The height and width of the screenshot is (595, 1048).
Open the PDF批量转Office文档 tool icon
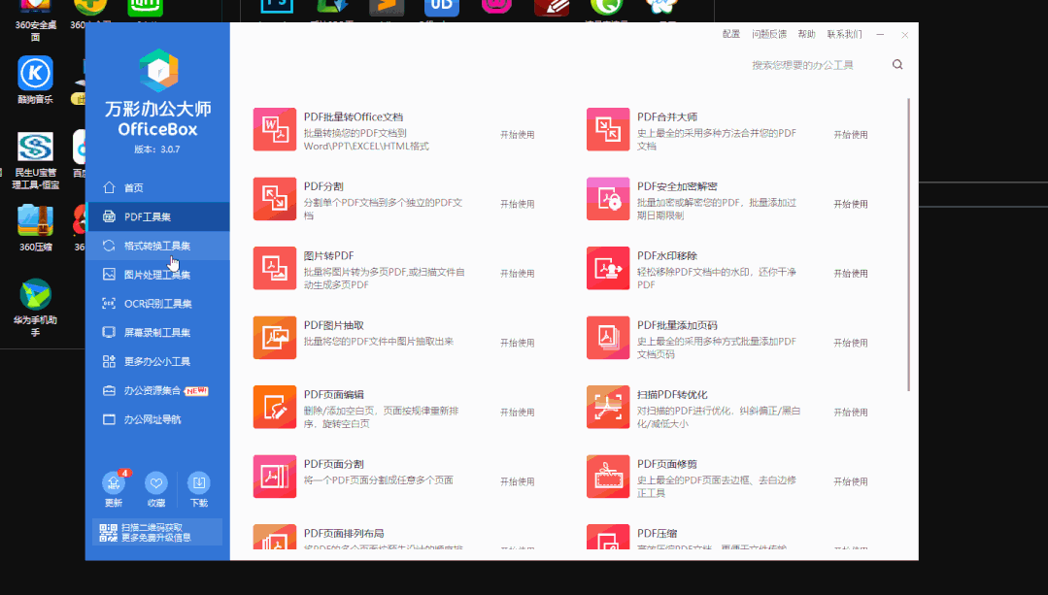coord(275,129)
